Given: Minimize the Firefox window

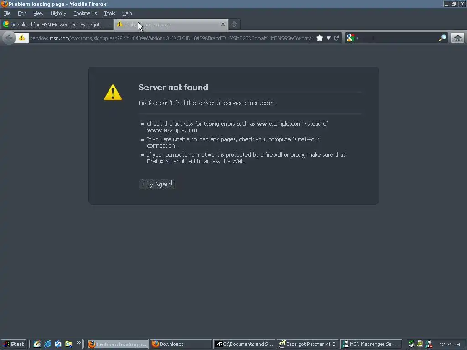Looking at the screenshot, I should click(446, 4).
